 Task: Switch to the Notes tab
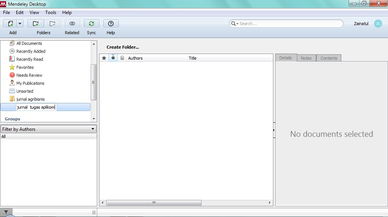(306, 58)
